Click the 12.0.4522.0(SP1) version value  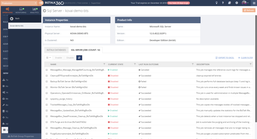coord(158,33)
